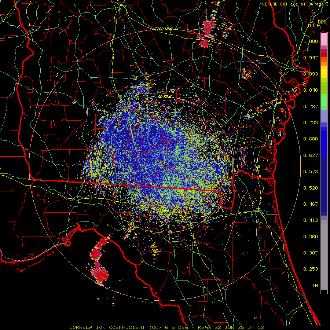Click the TH threshold legend label

pyautogui.click(x=315, y=285)
